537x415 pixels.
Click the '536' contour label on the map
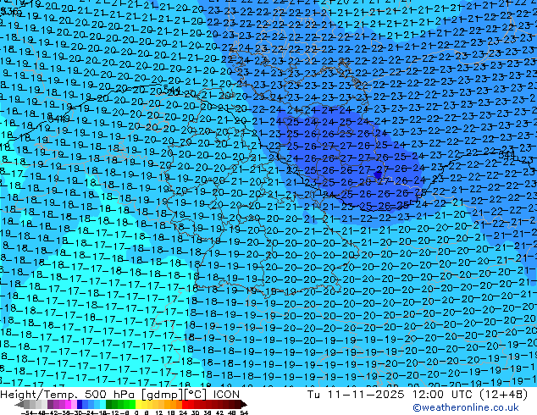[x=11, y=12]
